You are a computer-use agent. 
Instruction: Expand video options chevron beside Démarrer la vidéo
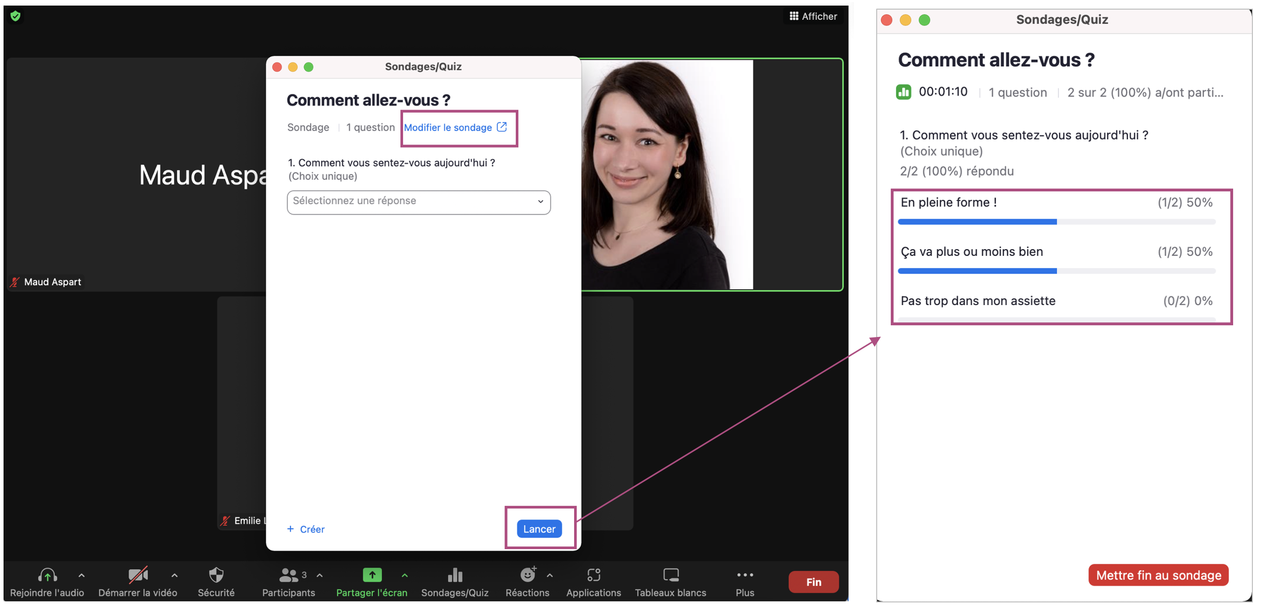click(x=175, y=576)
